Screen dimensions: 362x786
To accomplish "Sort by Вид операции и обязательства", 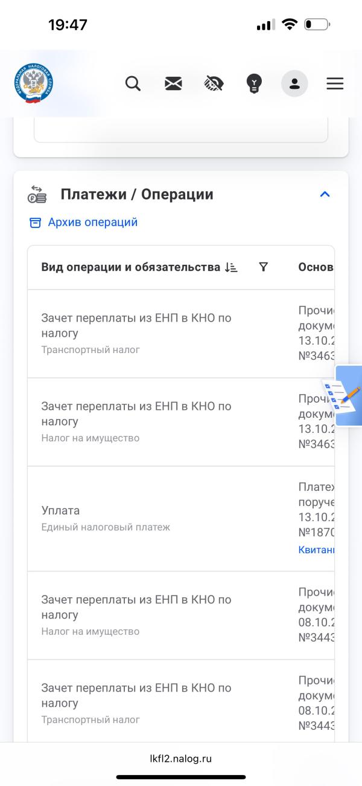I will tap(231, 267).
